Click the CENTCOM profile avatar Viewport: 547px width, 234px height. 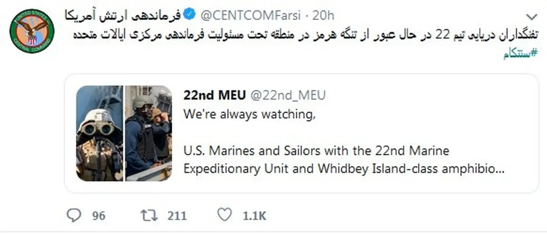click(32, 32)
